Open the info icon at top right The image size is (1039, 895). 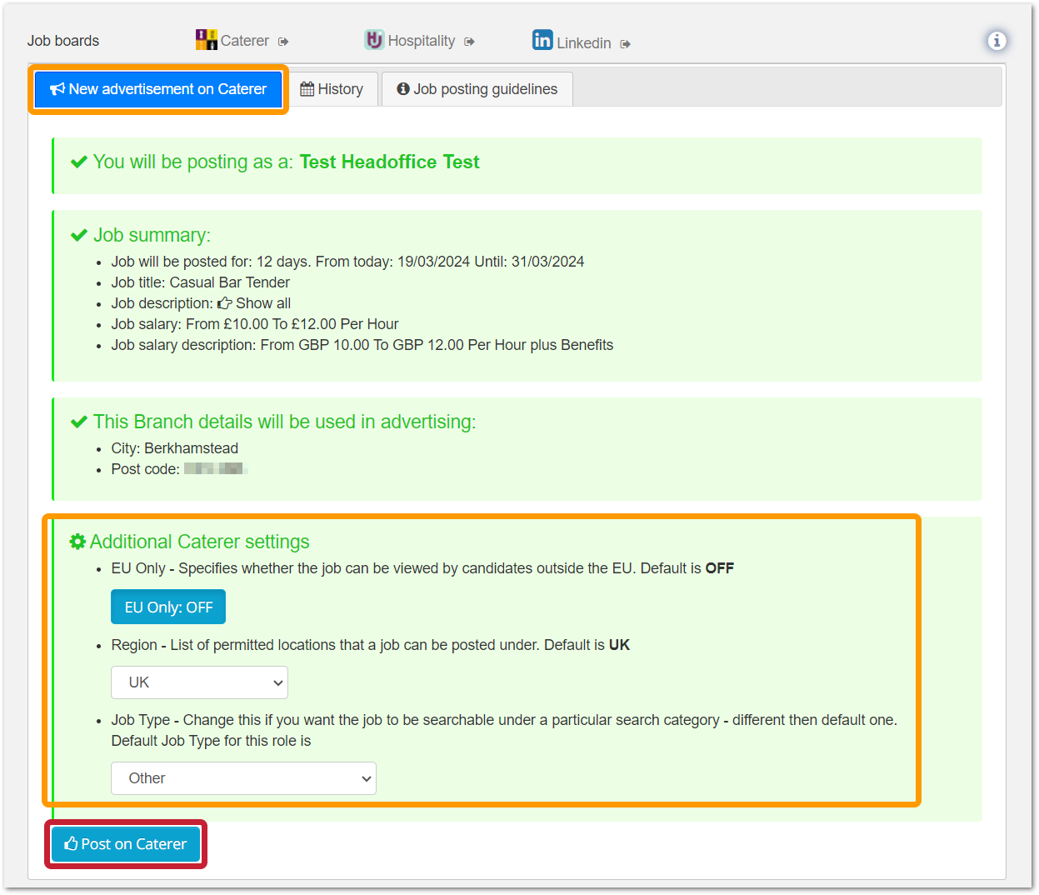(x=997, y=41)
